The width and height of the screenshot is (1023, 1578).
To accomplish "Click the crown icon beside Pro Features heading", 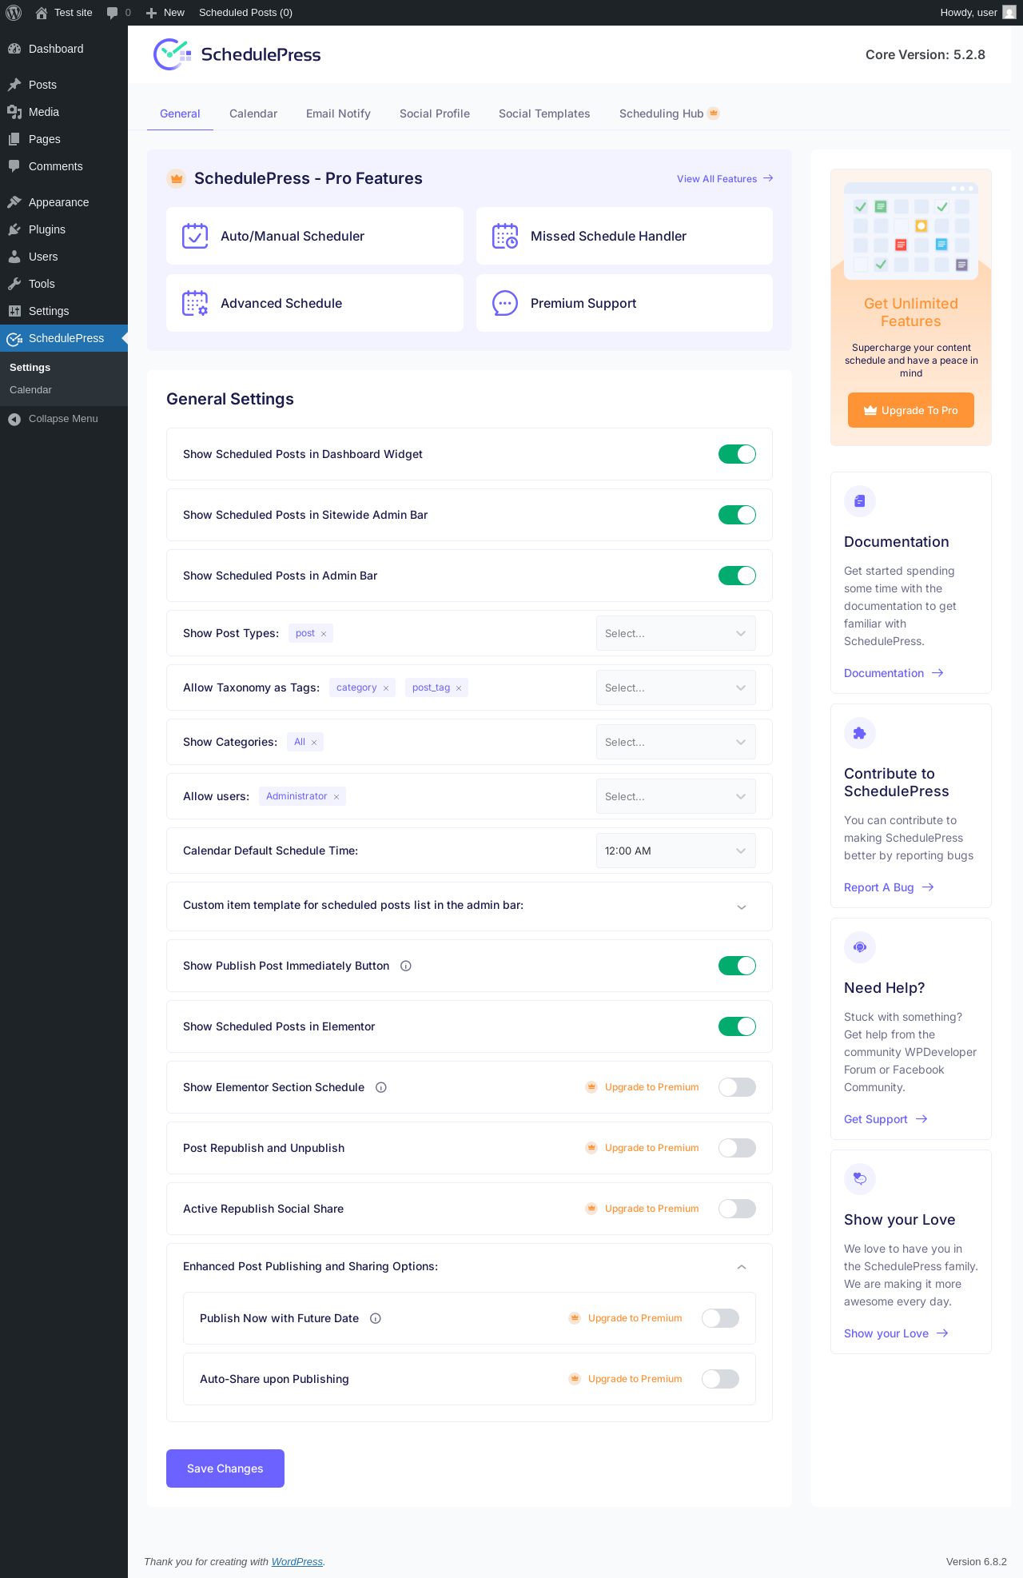I will click(x=177, y=178).
